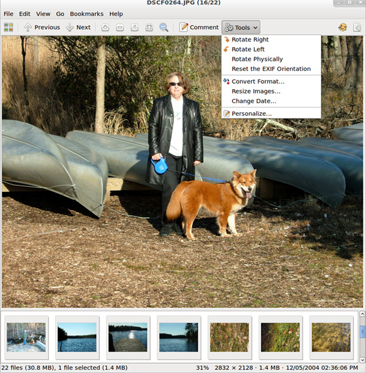Choose Rotate Left from the Tools menu
The width and height of the screenshot is (366, 373).
click(271, 49)
